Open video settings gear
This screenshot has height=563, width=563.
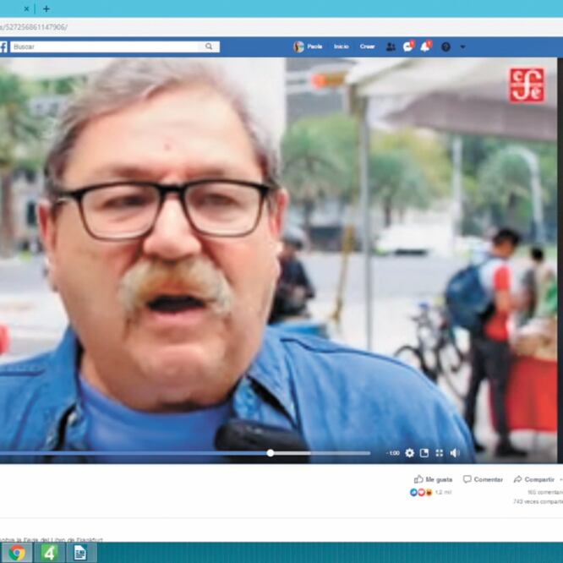coord(409,453)
